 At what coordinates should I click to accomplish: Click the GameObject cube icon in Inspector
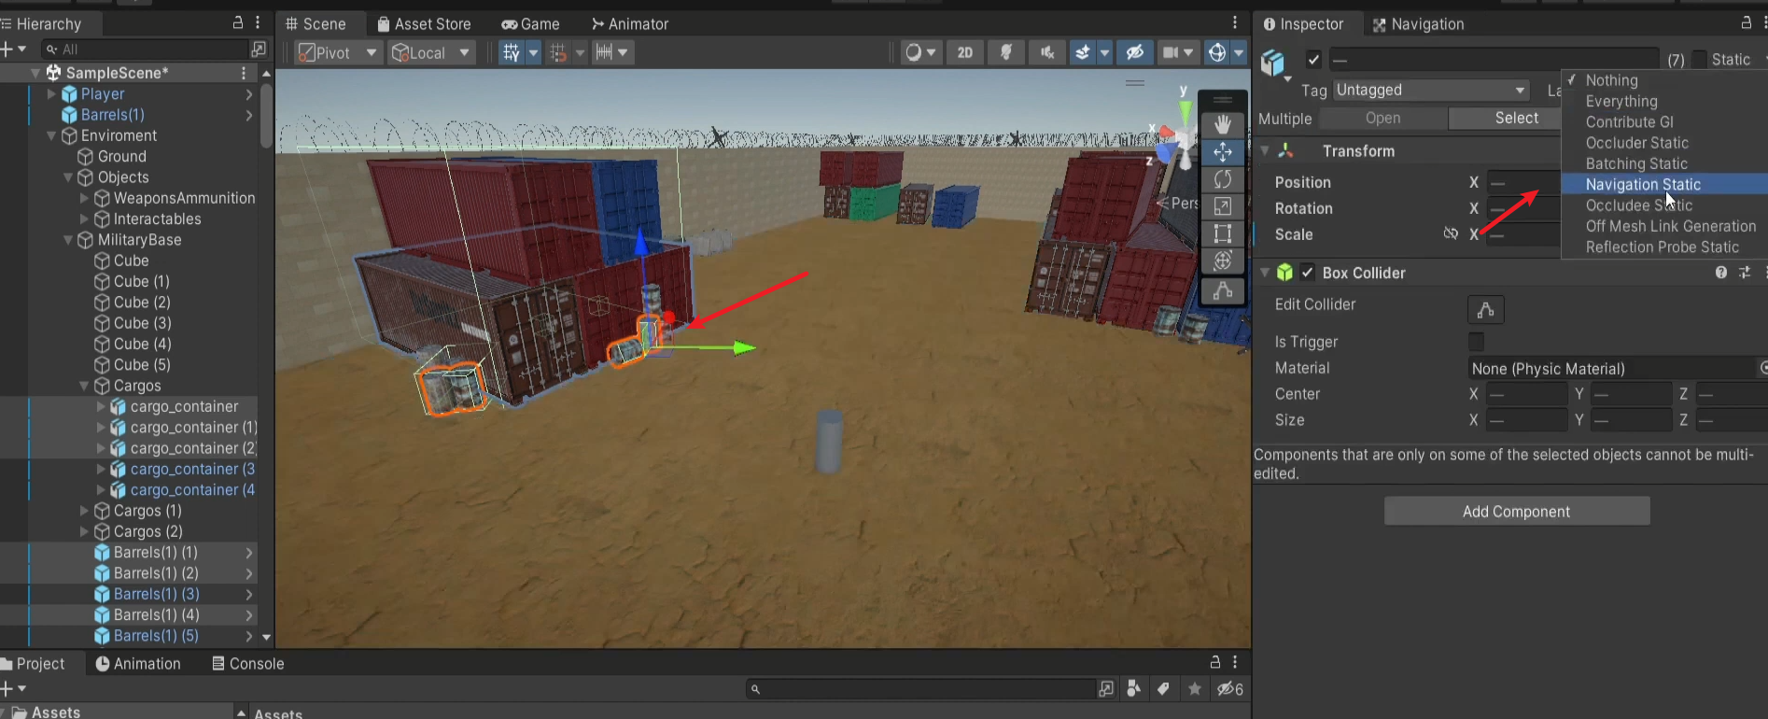[1272, 63]
